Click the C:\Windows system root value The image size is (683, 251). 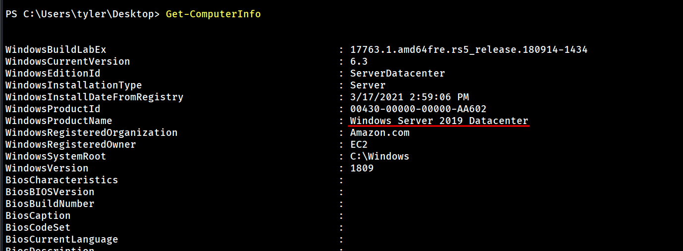[379, 157]
